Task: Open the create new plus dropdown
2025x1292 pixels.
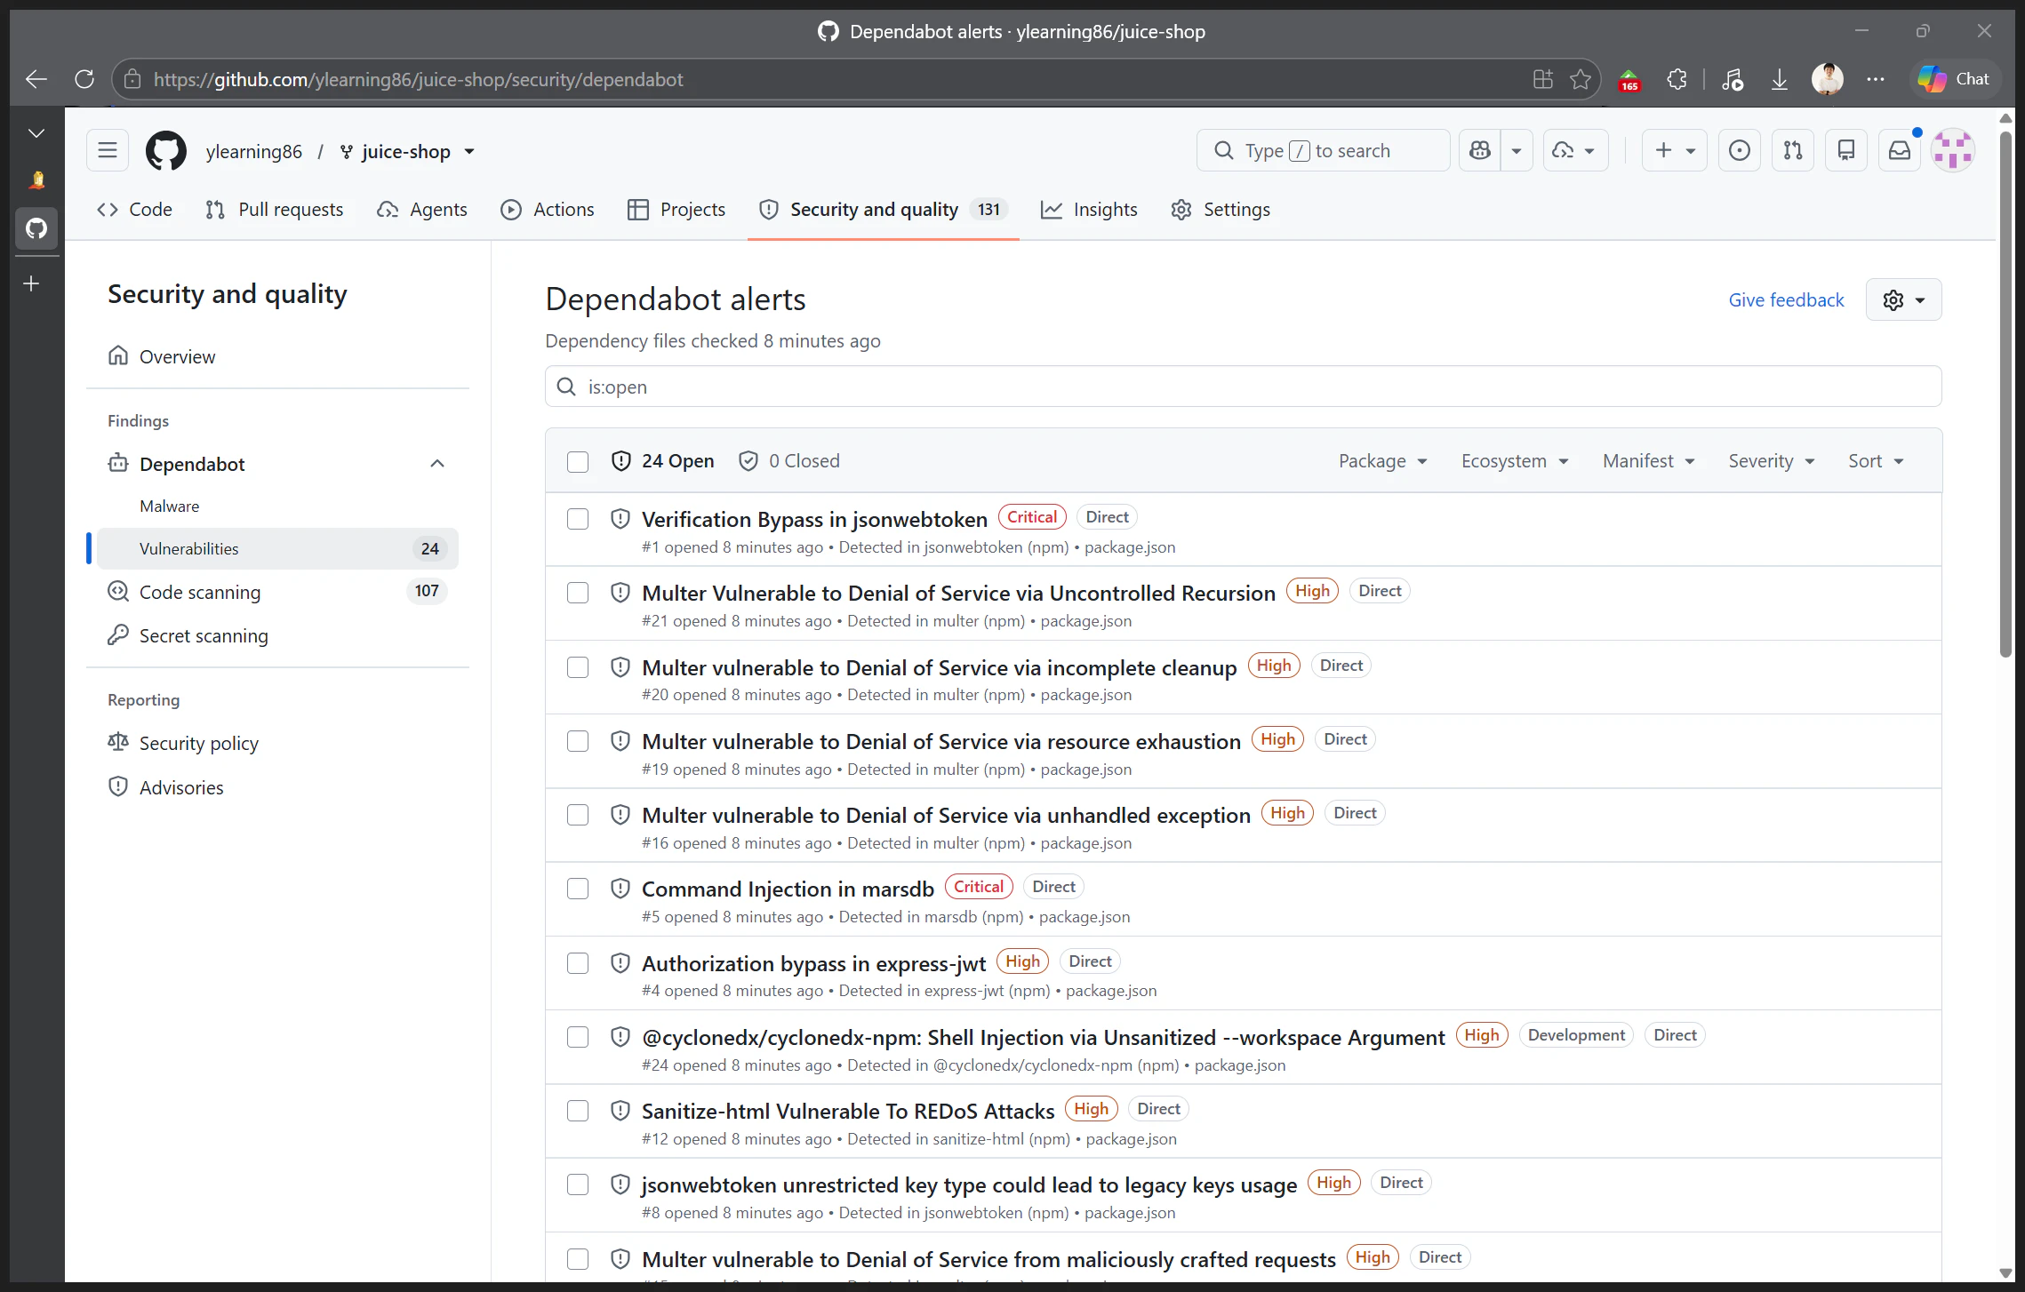Action: tap(1675, 151)
